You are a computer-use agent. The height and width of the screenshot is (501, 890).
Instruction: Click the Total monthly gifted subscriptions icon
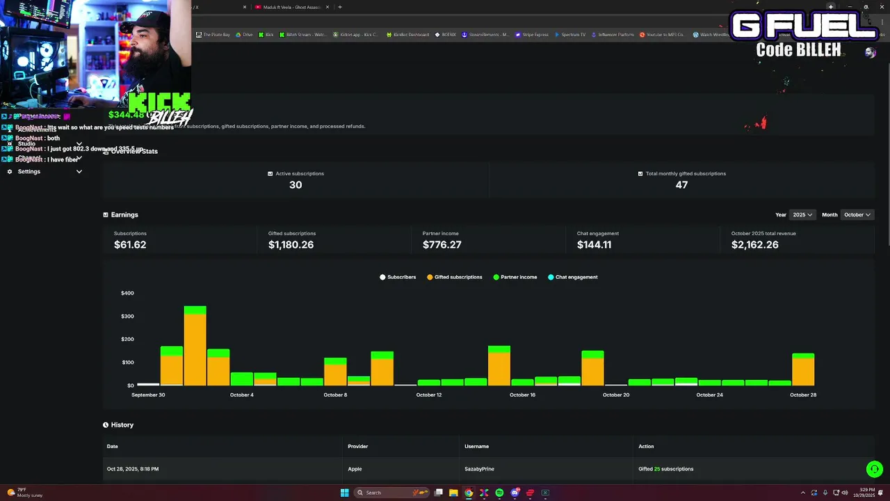(640, 173)
